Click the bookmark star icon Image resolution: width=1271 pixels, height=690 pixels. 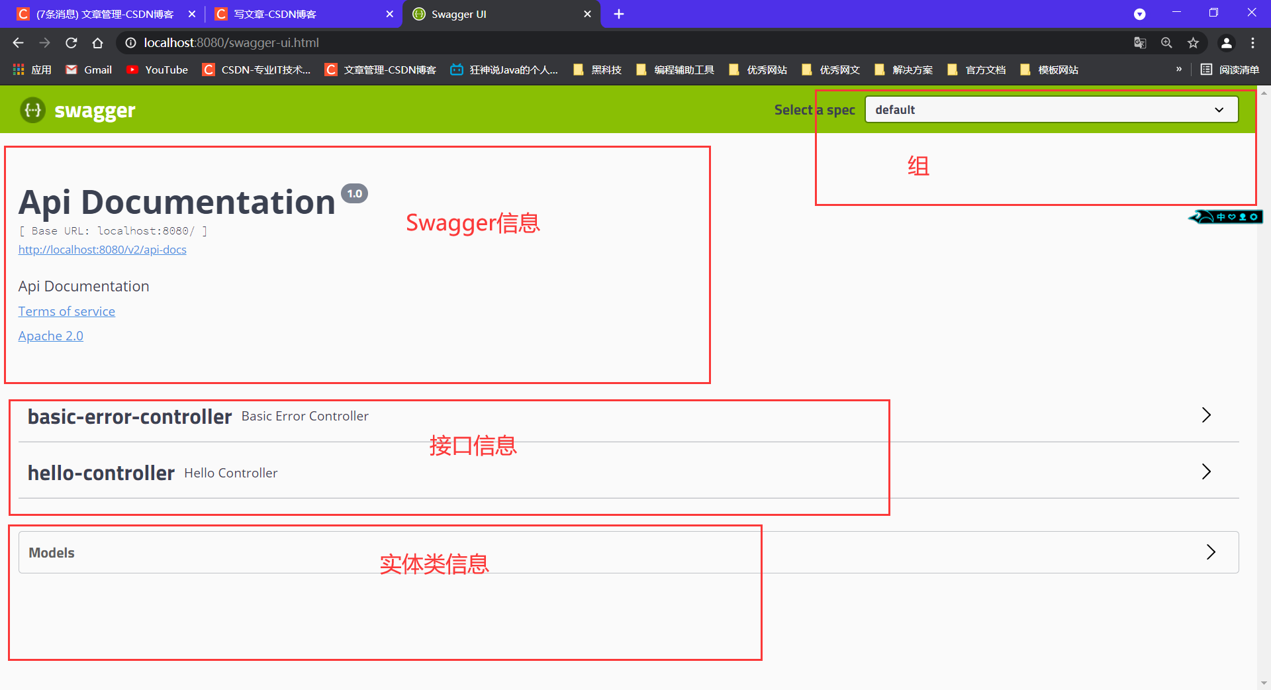click(1193, 42)
